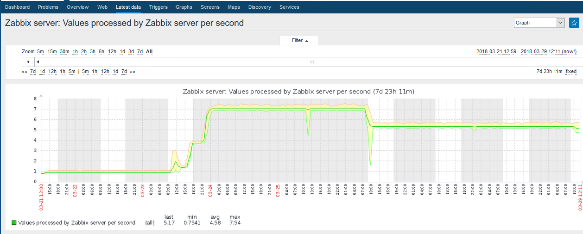Switch to the Services tab

coord(289,7)
